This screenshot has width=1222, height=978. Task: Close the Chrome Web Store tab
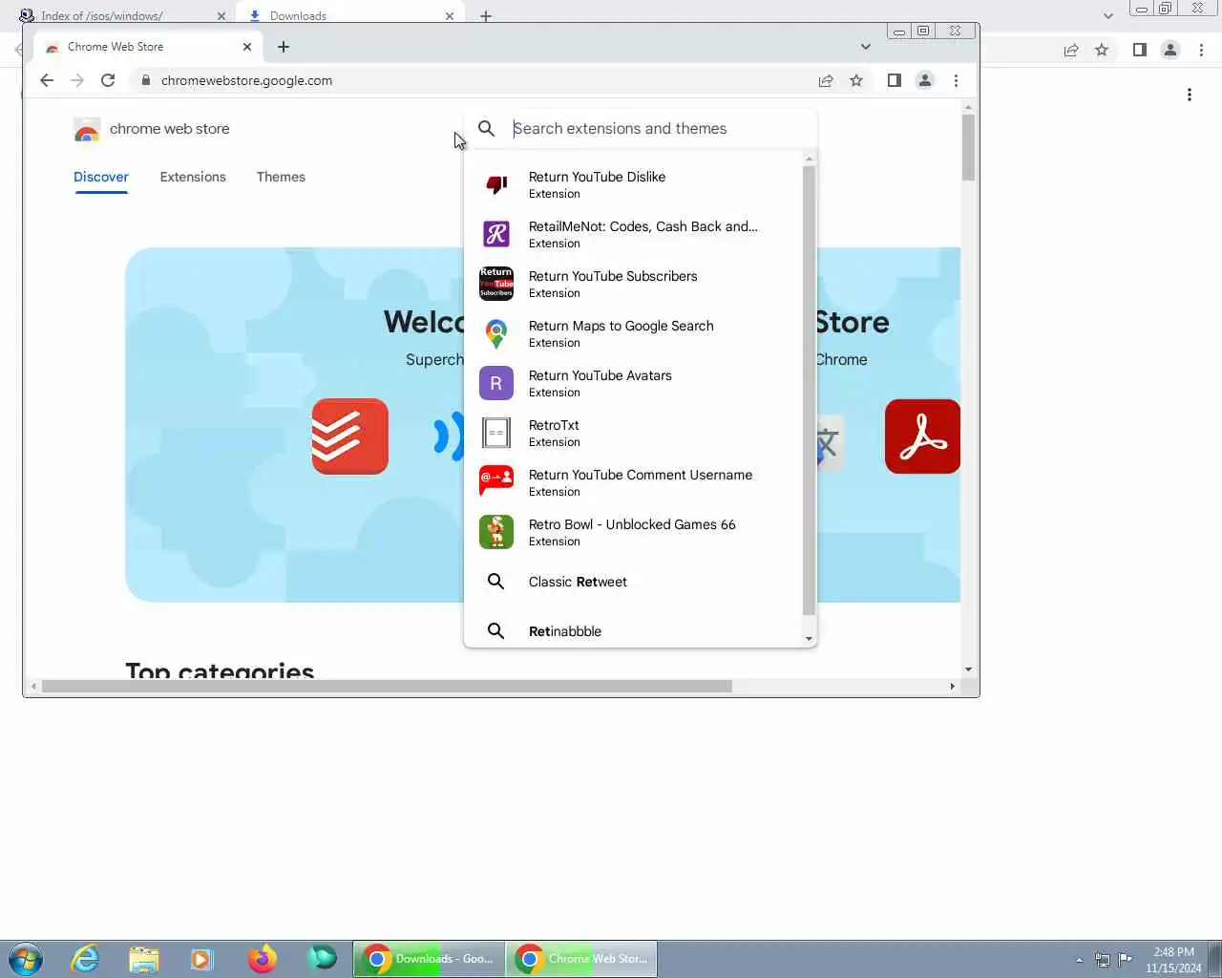pos(247,47)
